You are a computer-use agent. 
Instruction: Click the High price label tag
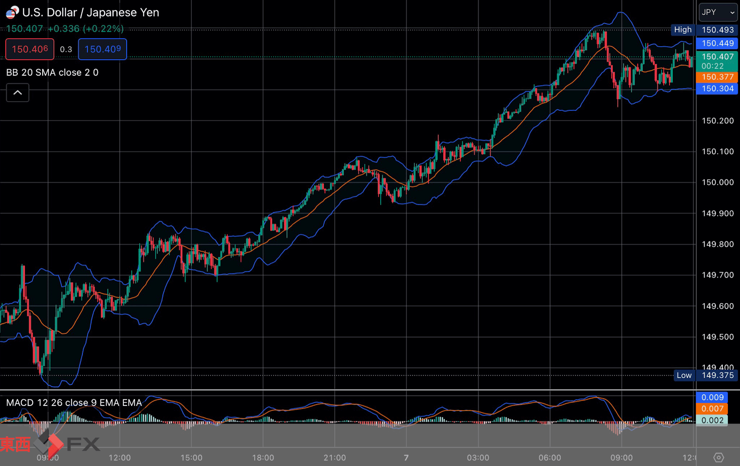point(682,30)
